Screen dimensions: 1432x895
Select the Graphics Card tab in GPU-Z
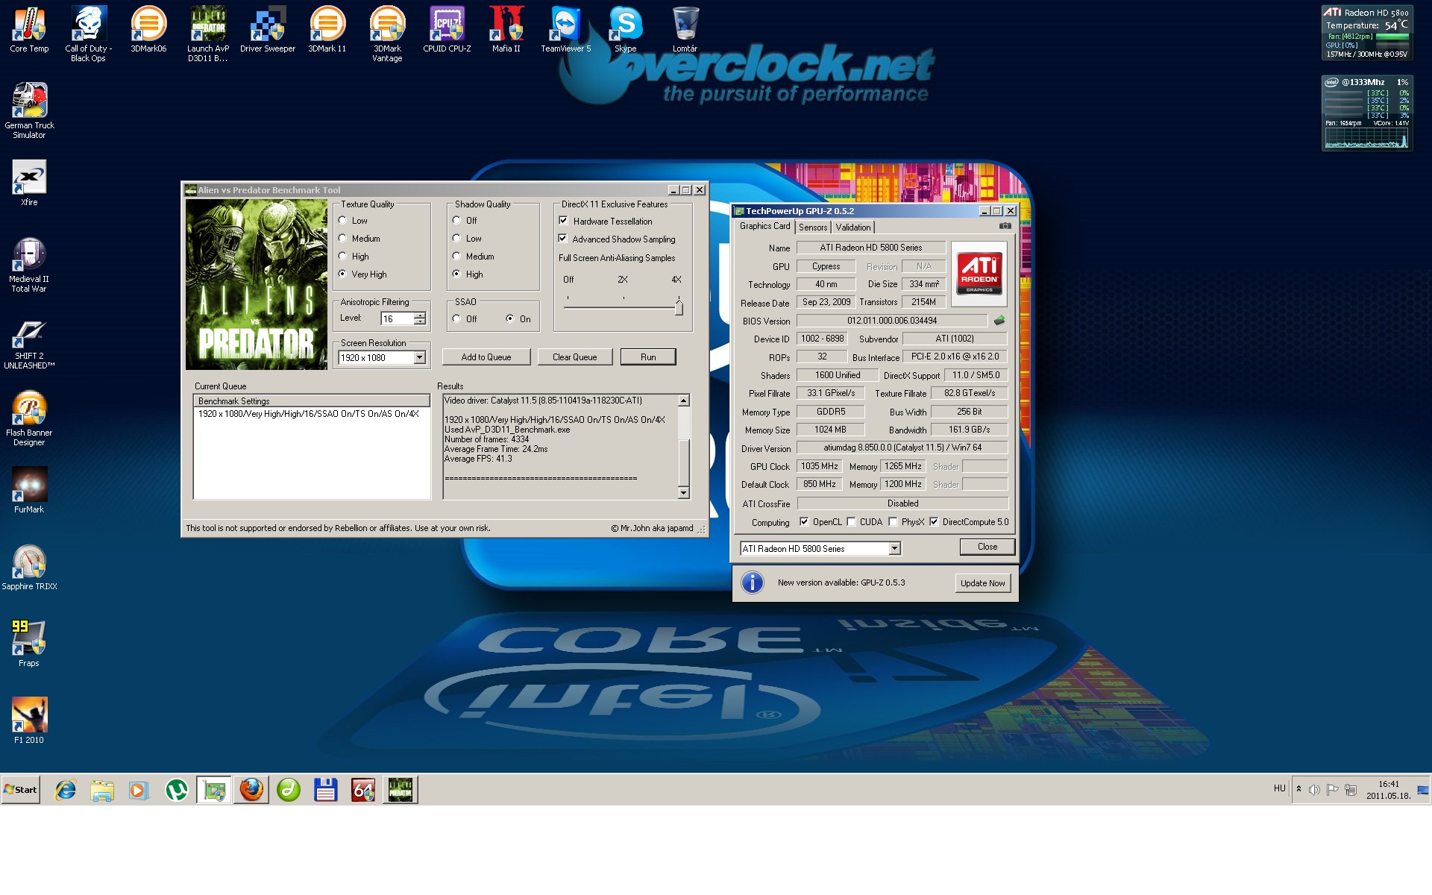click(x=764, y=226)
